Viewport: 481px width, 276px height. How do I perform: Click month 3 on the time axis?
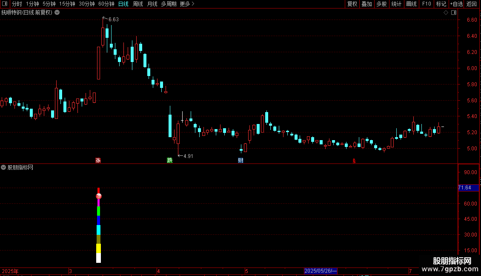click(x=71, y=271)
